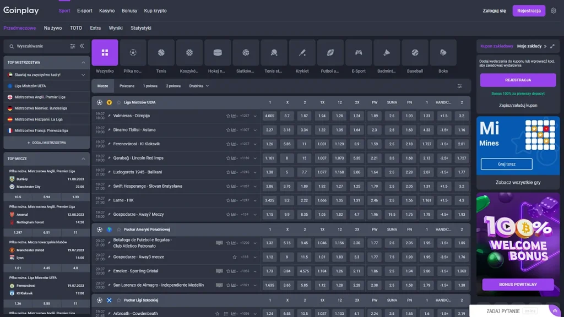Expand bet slip to full screen
564x317 pixels.
pyautogui.click(x=552, y=46)
